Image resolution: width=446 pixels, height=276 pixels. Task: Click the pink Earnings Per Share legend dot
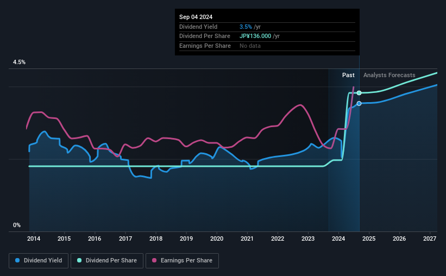tap(154, 260)
